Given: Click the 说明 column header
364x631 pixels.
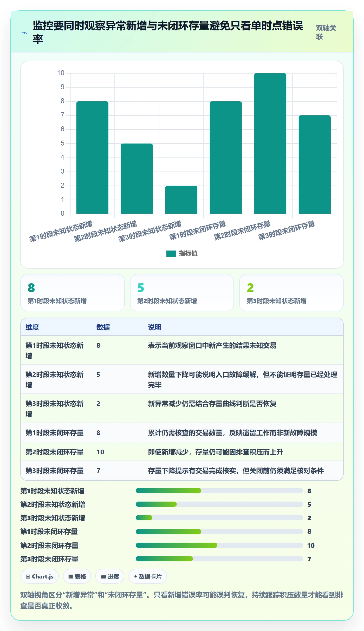Looking at the screenshot, I should [155, 327].
